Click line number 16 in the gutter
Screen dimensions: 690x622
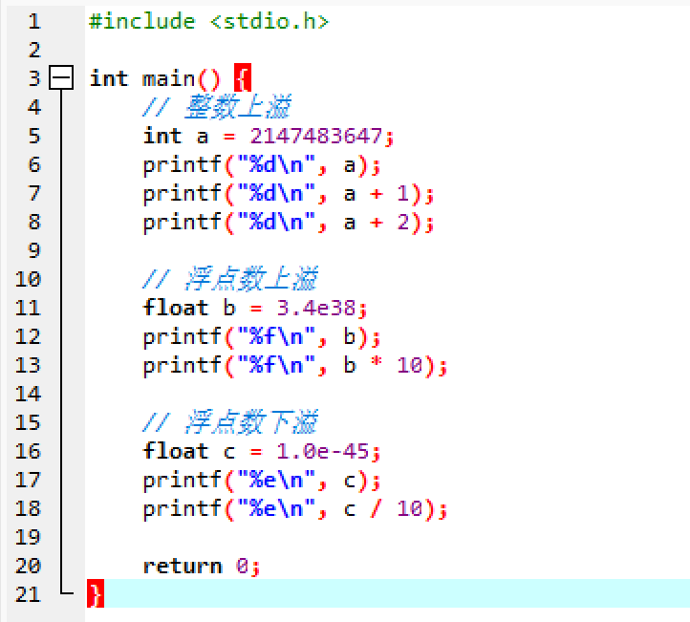pos(28,451)
